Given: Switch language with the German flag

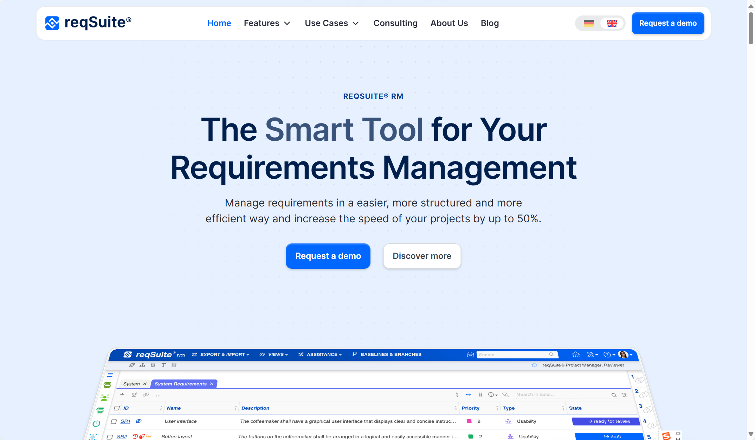Looking at the screenshot, I should pyautogui.click(x=589, y=23).
